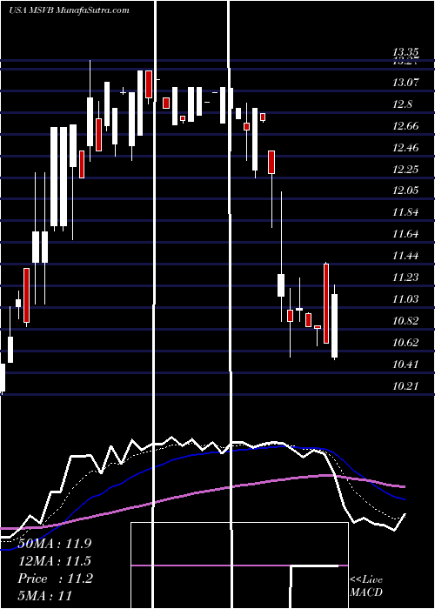Click the 12.8 price axis label

tap(402, 104)
